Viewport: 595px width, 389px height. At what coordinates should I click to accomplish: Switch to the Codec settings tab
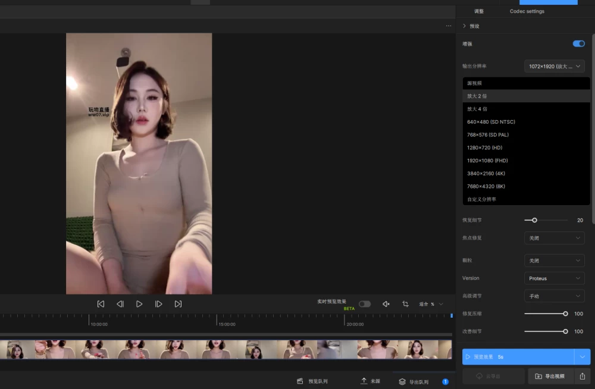click(x=527, y=11)
